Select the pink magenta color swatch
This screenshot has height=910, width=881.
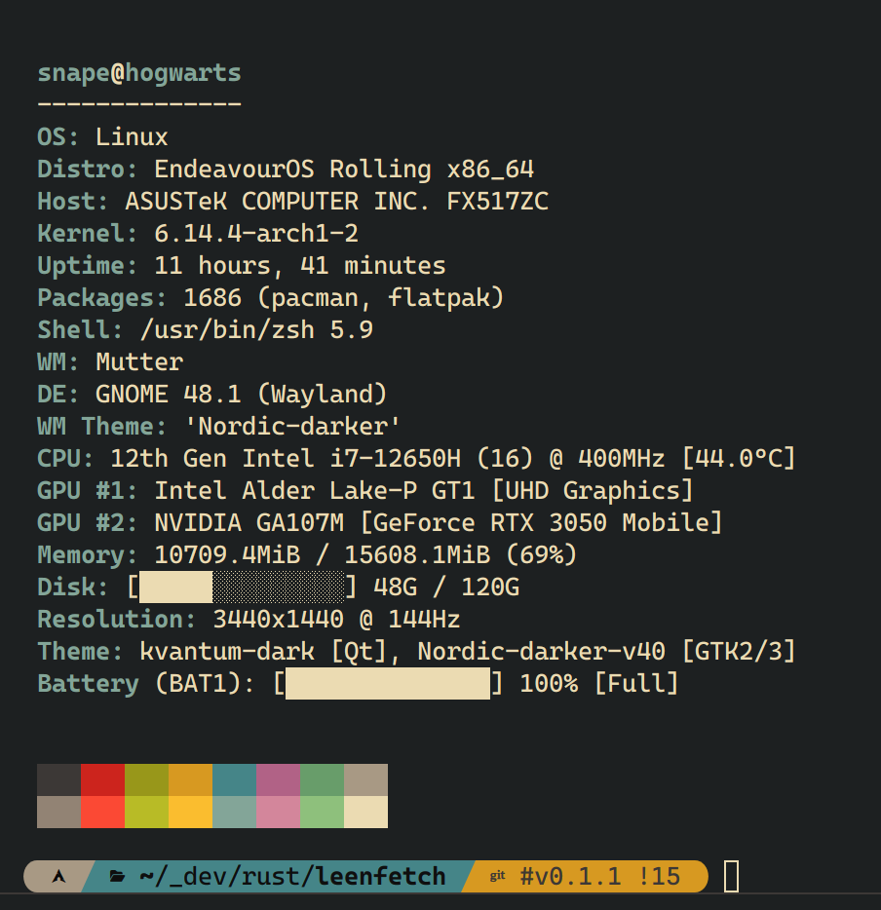(x=279, y=780)
